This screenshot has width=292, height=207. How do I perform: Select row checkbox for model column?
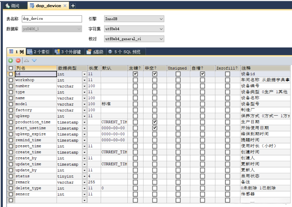click(11, 104)
